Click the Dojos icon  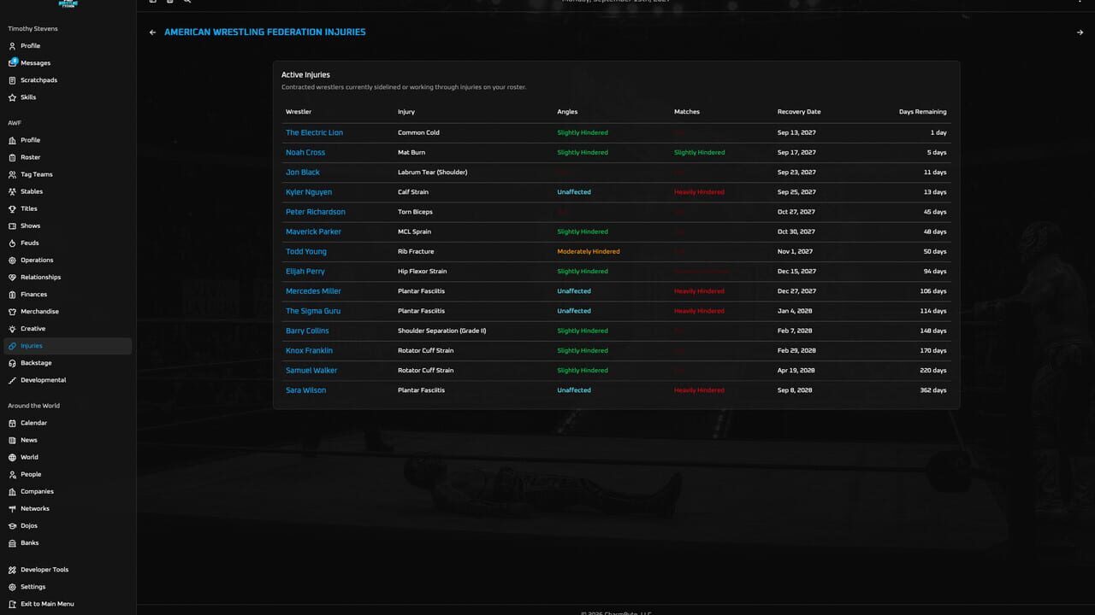[12, 525]
